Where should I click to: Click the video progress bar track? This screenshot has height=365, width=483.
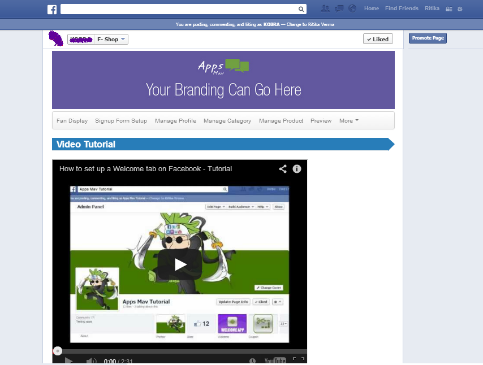180,351
